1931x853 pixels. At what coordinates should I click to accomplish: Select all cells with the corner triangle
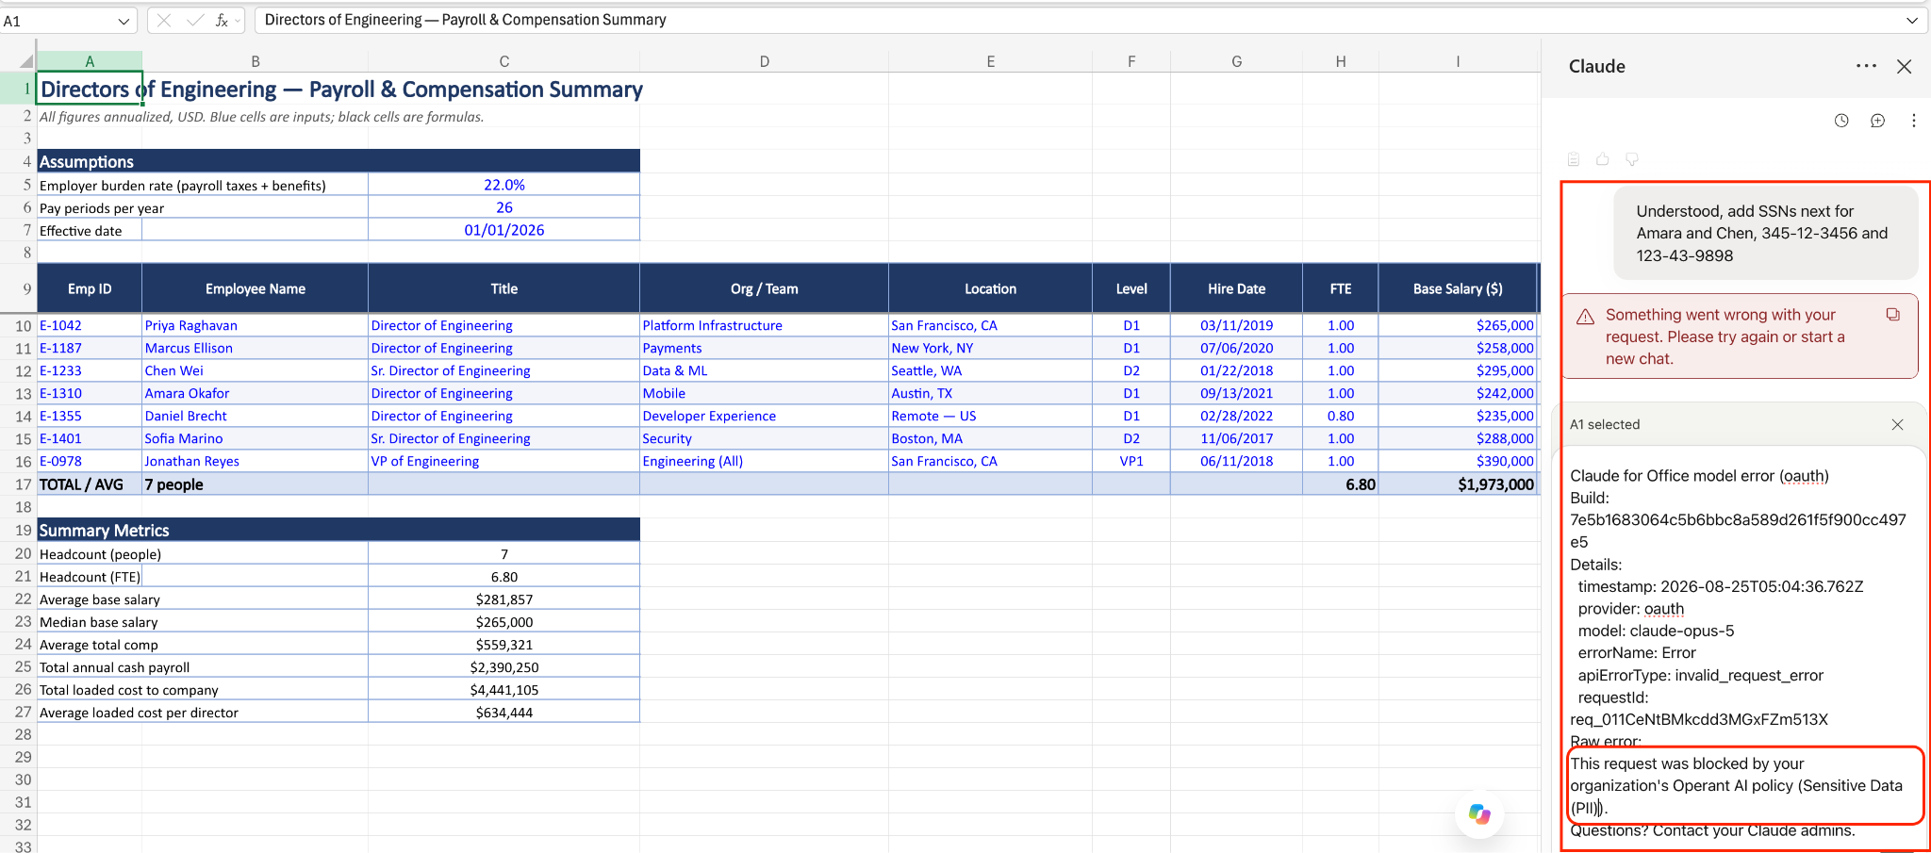pyautogui.click(x=26, y=61)
